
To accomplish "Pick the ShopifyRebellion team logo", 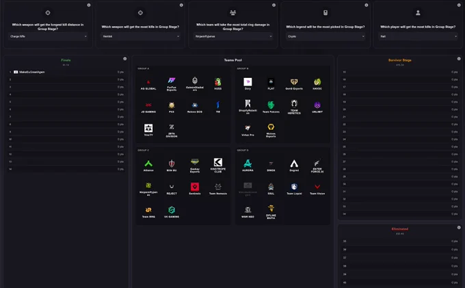I will click(248, 103).
